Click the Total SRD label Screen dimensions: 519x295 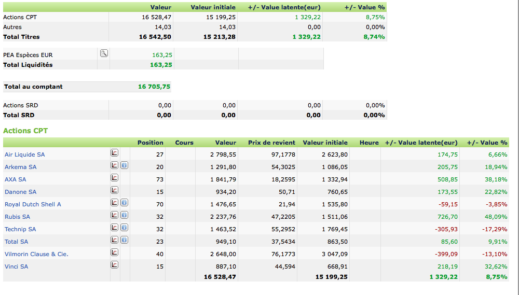coord(19,115)
